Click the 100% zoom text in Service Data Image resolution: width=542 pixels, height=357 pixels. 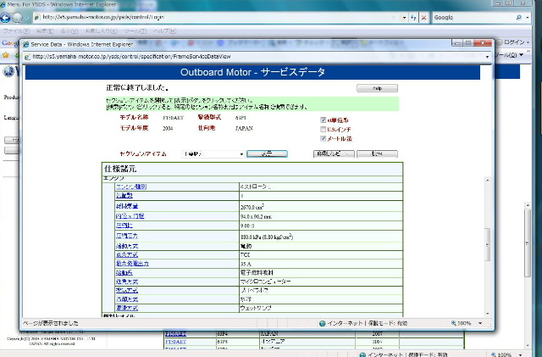click(465, 323)
